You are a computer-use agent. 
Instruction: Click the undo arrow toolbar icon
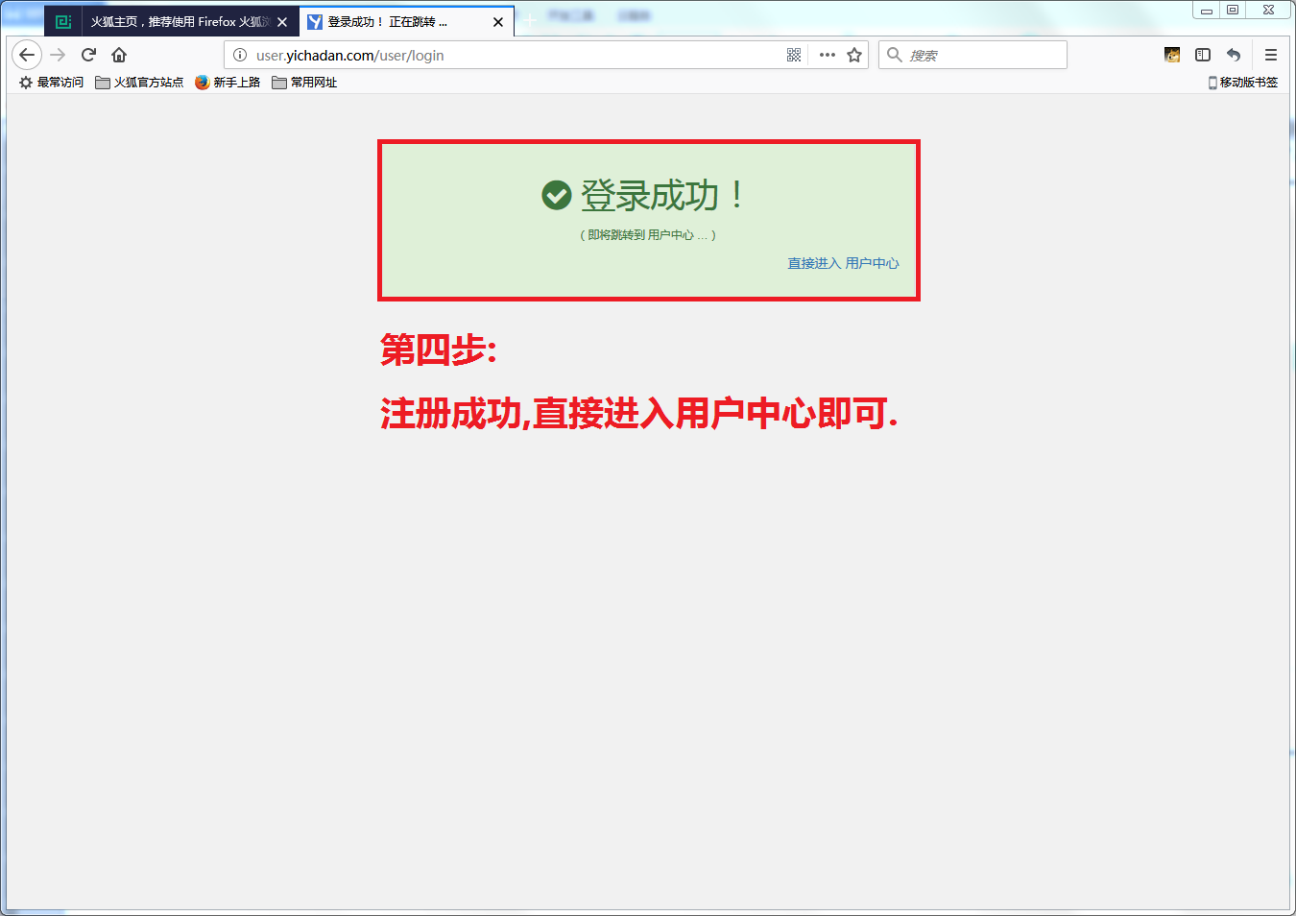(x=1234, y=55)
